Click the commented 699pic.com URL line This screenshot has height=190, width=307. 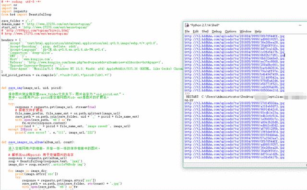[x=35, y=31]
